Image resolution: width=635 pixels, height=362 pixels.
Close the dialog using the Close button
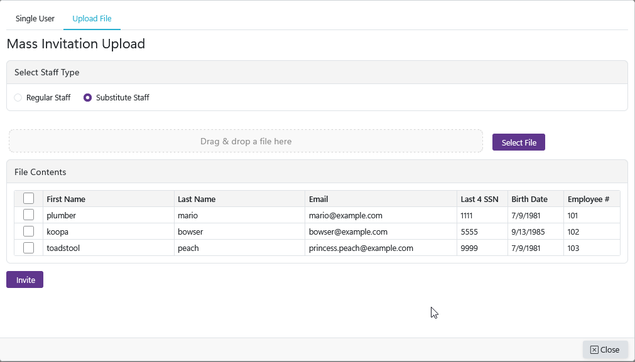point(605,350)
